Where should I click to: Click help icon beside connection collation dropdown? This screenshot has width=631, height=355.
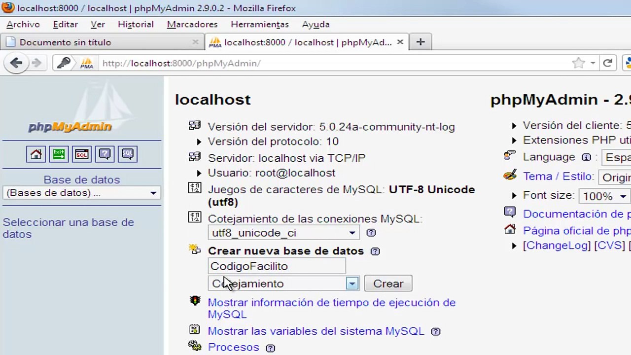click(x=371, y=233)
